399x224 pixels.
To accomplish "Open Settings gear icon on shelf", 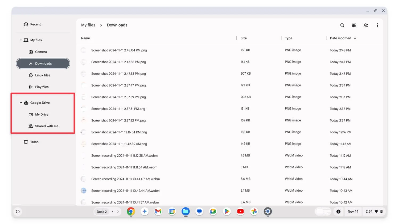I will pyautogui.click(x=268, y=212).
